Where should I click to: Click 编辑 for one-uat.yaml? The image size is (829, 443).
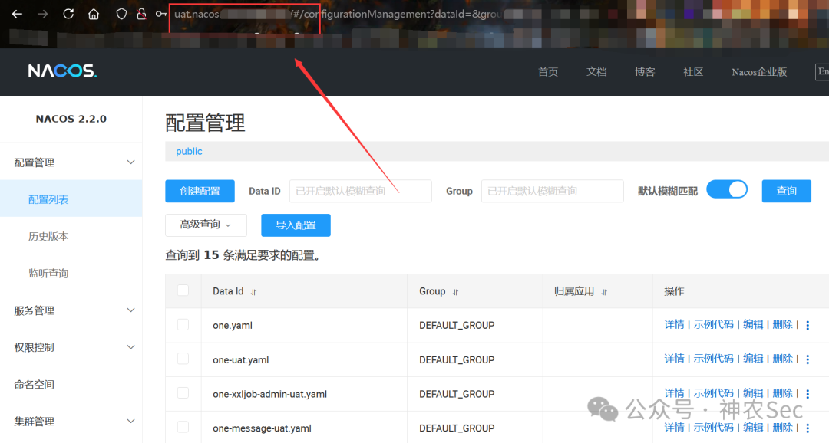click(x=753, y=359)
